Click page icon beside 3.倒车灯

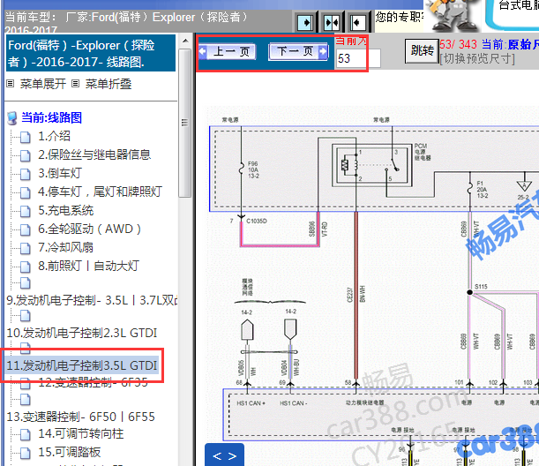(25, 174)
